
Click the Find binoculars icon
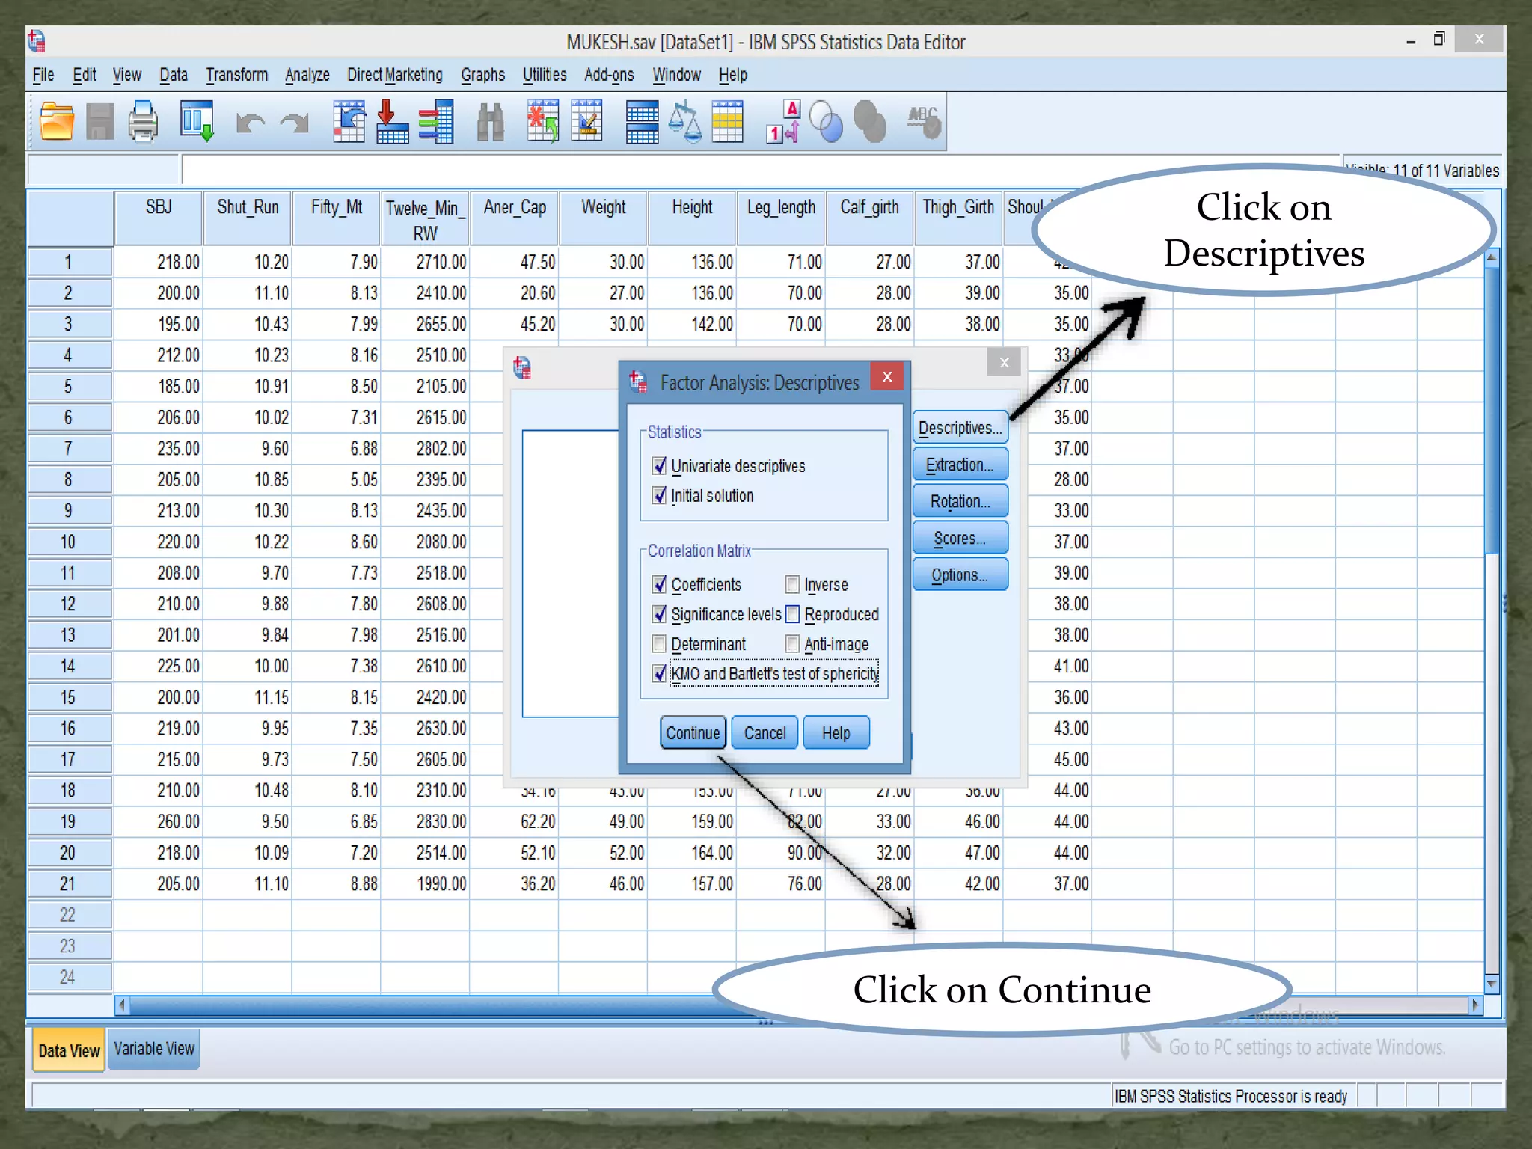pyautogui.click(x=491, y=122)
